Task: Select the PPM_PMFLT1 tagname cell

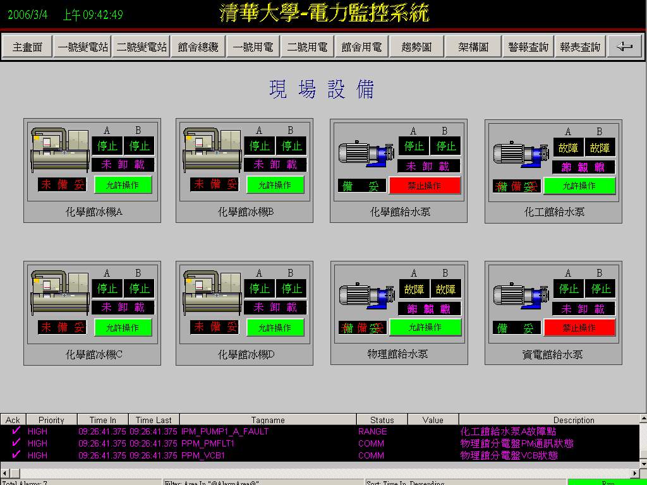Action: pyautogui.click(x=208, y=443)
